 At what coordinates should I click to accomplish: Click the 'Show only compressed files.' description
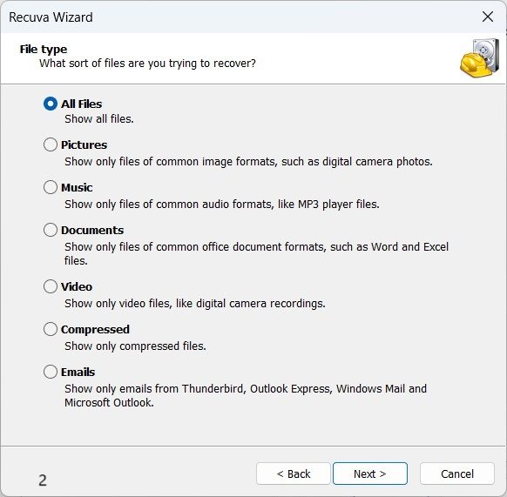coord(135,346)
